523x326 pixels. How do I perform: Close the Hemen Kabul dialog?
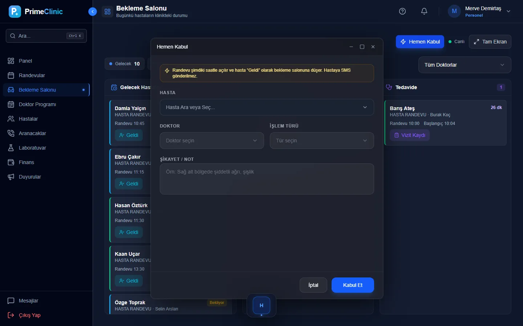373,47
